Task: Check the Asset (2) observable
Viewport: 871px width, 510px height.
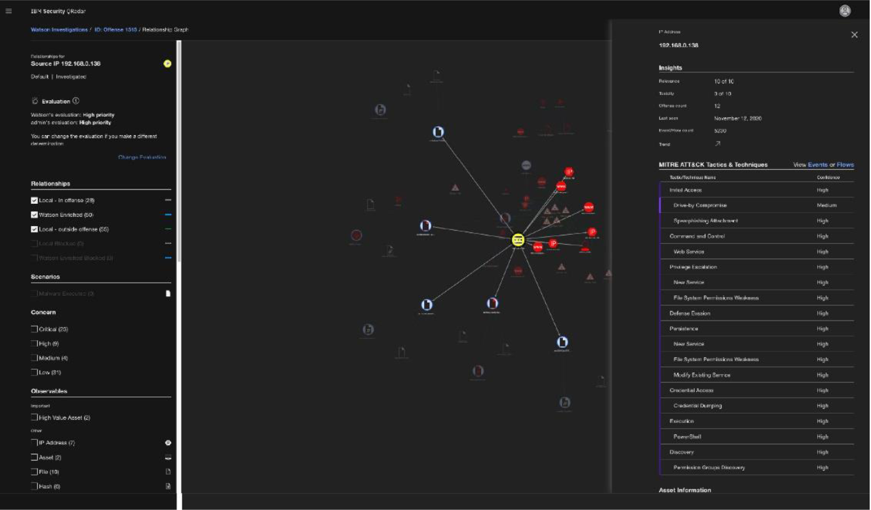Action: (x=34, y=458)
